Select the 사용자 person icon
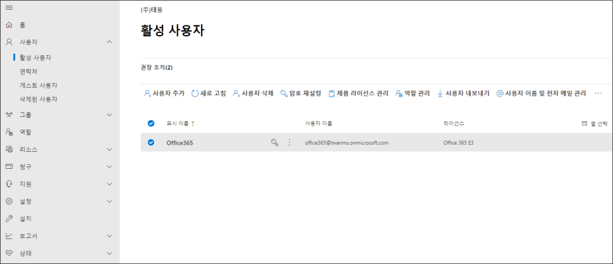Image resolution: width=613 pixels, height=264 pixels. pyautogui.click(x=9, y=42)
